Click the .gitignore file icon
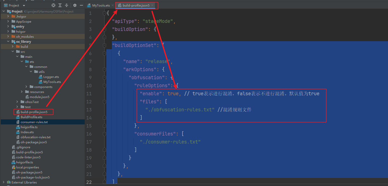Viewport: 388px width, 186px height. tap(13, 147)
